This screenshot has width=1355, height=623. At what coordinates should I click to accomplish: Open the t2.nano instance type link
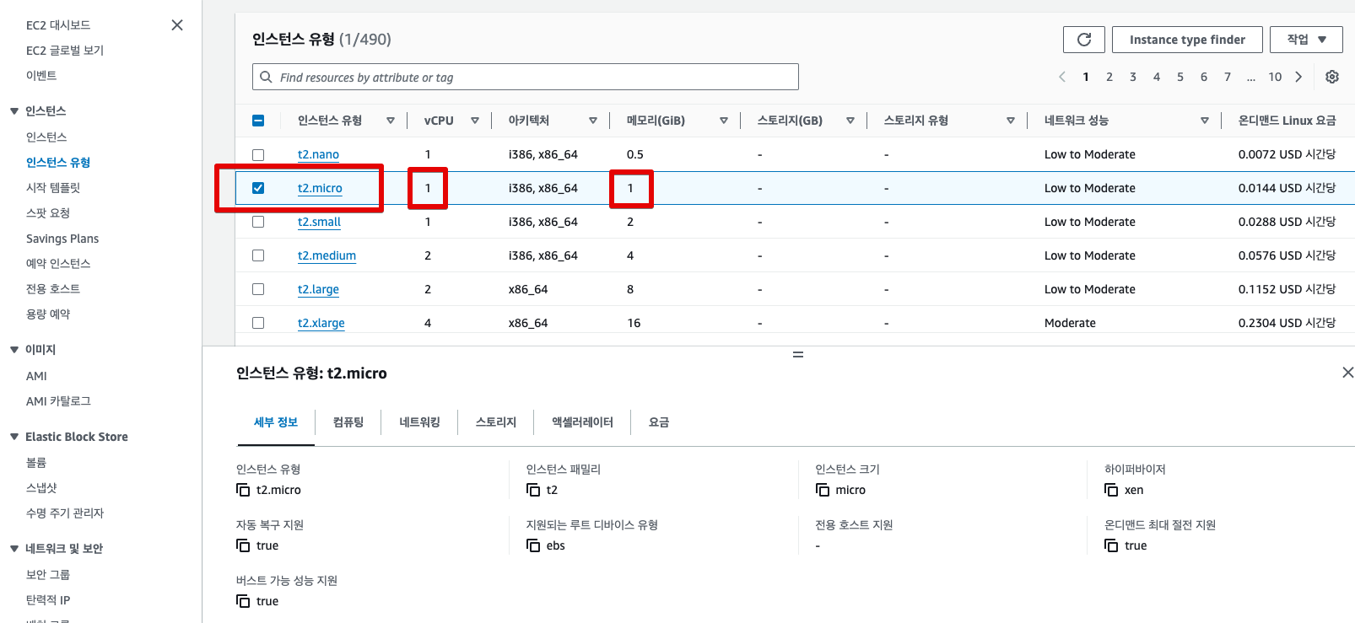pos(318,154)
